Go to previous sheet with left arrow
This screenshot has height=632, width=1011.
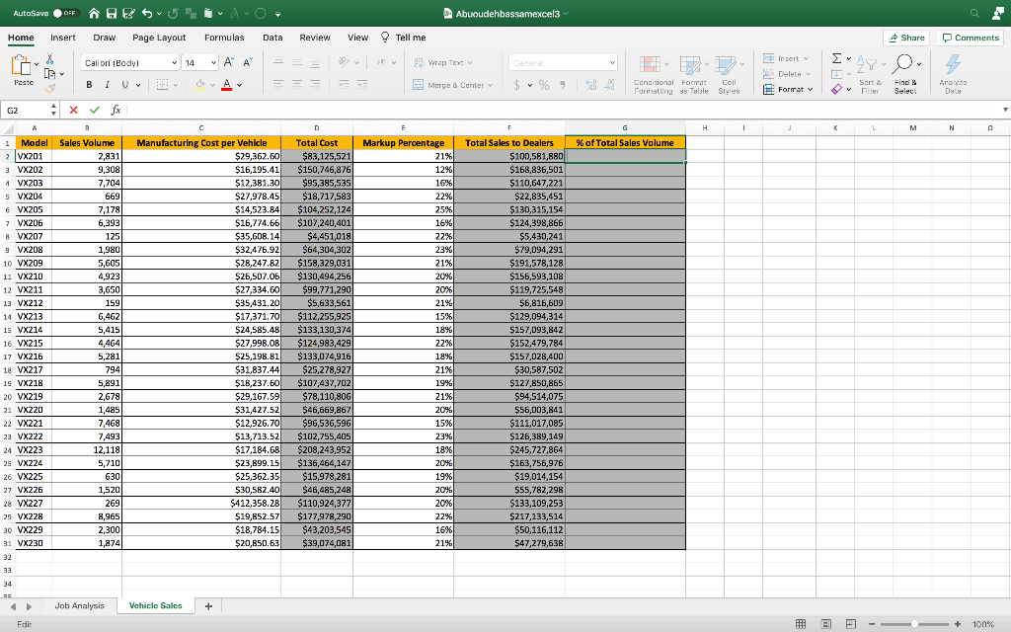tap(13, 606)
